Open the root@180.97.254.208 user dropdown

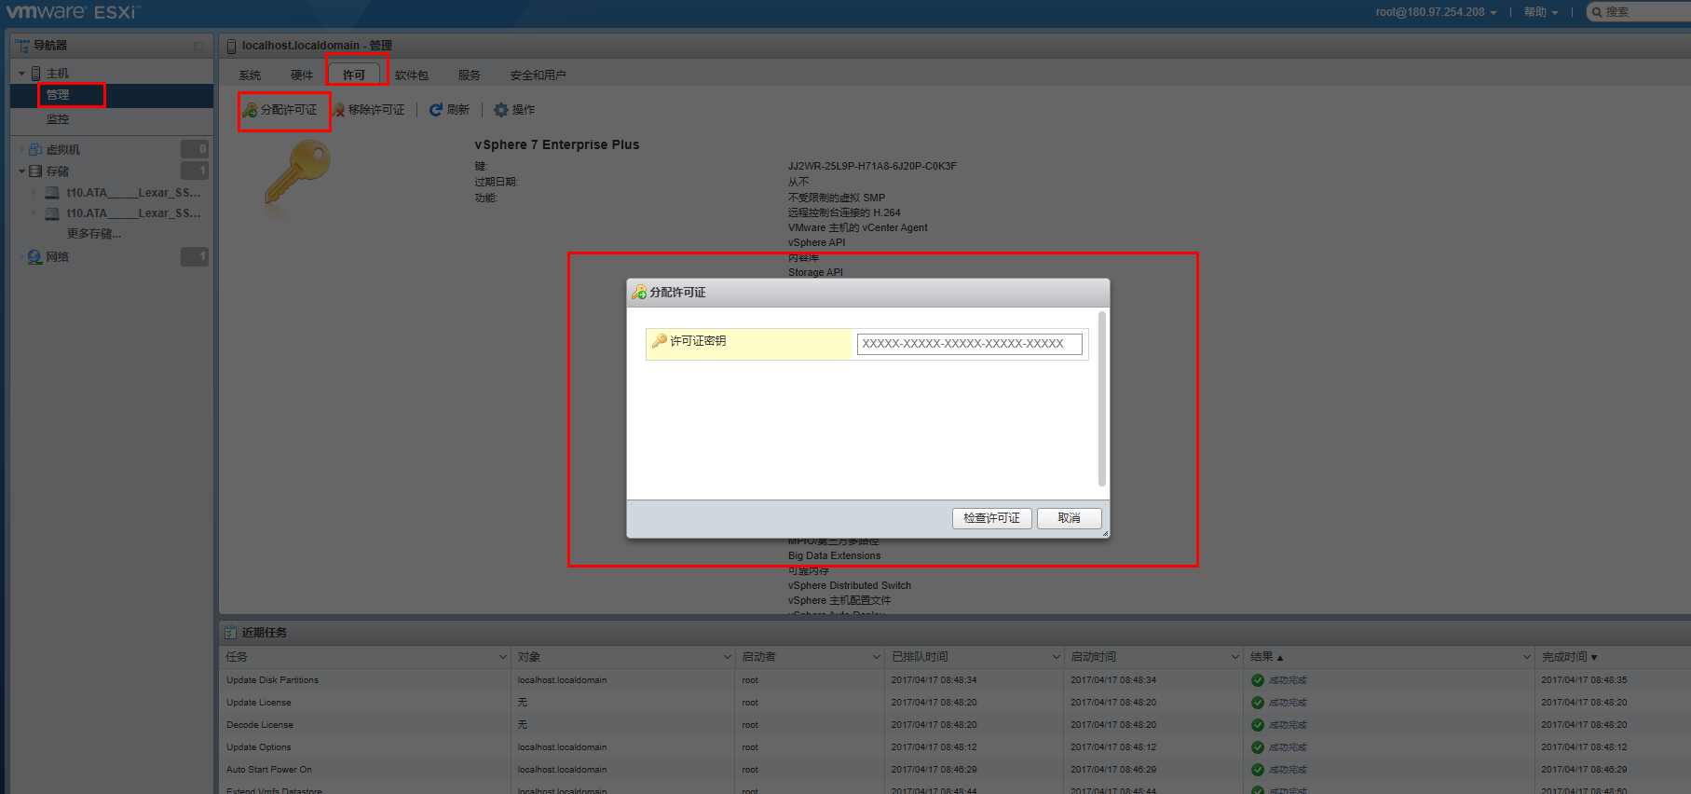click(x=1436, y=12)
